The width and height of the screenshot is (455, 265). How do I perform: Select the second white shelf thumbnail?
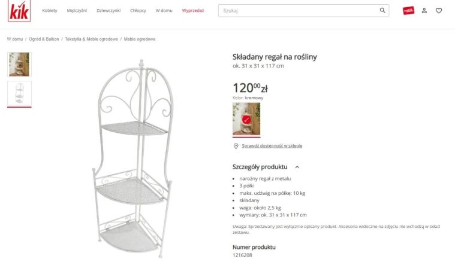tap(19, 93)
